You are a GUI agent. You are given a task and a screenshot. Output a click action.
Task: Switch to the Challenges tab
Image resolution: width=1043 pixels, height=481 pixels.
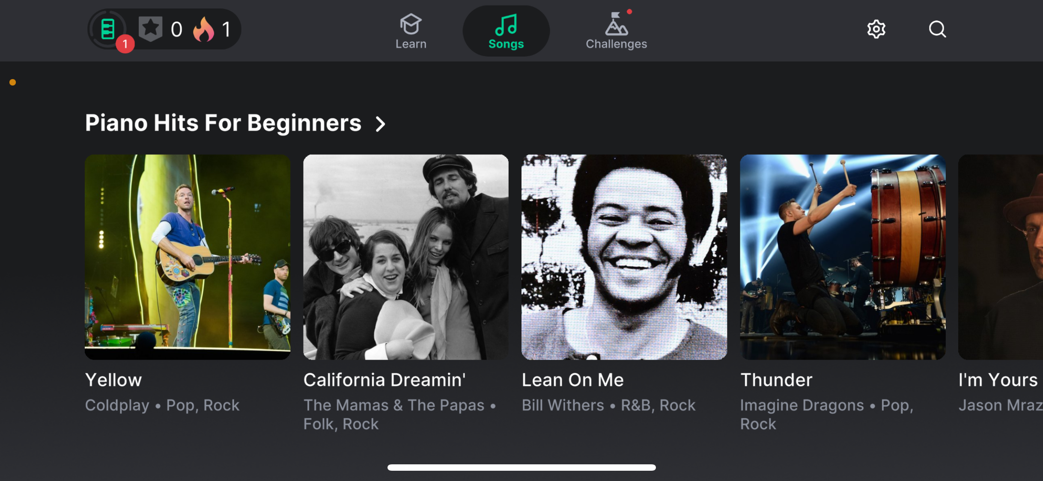click(x=616, y=44)
